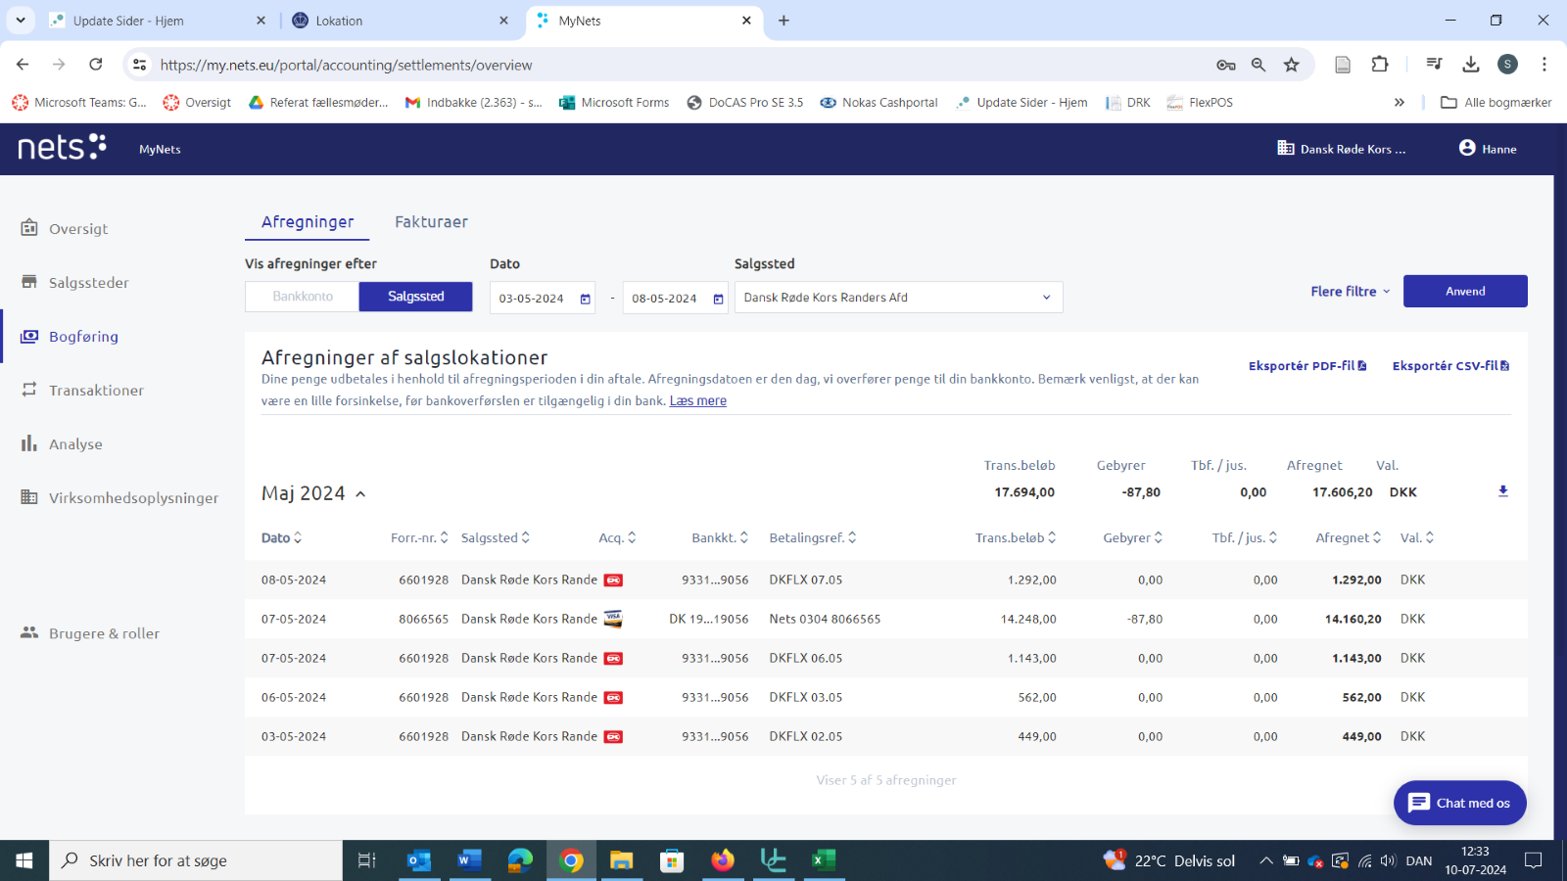The width and height of the screenshot is (1567, 881).
Task: Click Dankort icon in DKFLX 07.05 row
Action: click(x=613, y=580)
